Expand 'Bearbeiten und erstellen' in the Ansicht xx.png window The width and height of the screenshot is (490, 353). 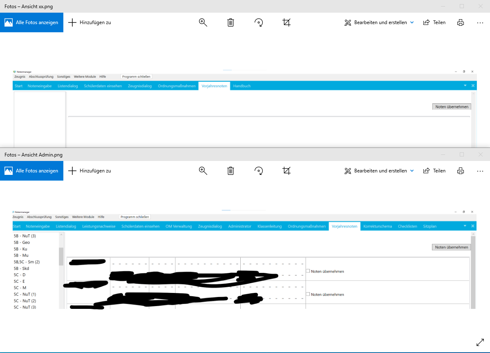coord(379,22)
